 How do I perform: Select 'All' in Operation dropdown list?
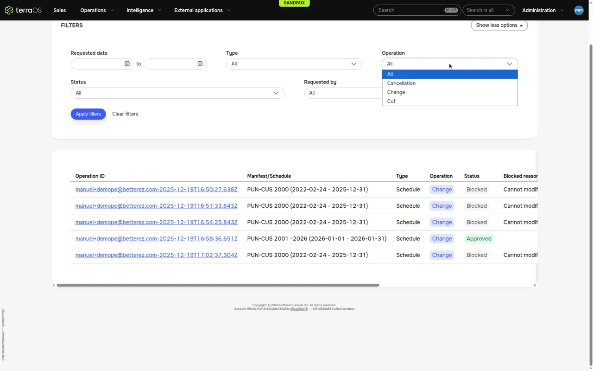450,74
